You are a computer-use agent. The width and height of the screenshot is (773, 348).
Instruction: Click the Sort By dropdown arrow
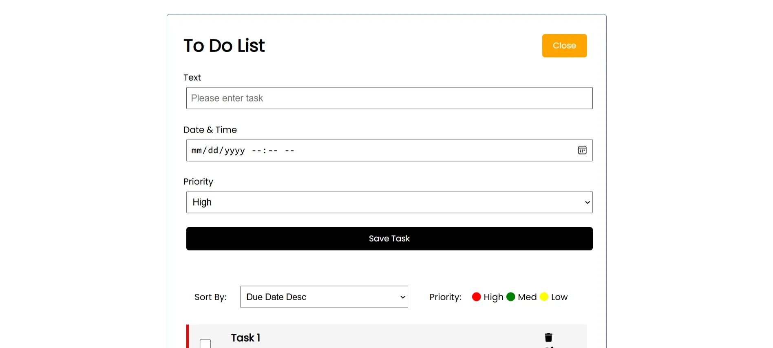coord(403,297)
